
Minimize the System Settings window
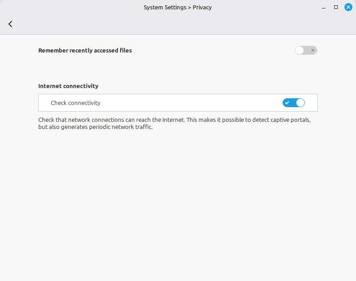click(324, 7)
